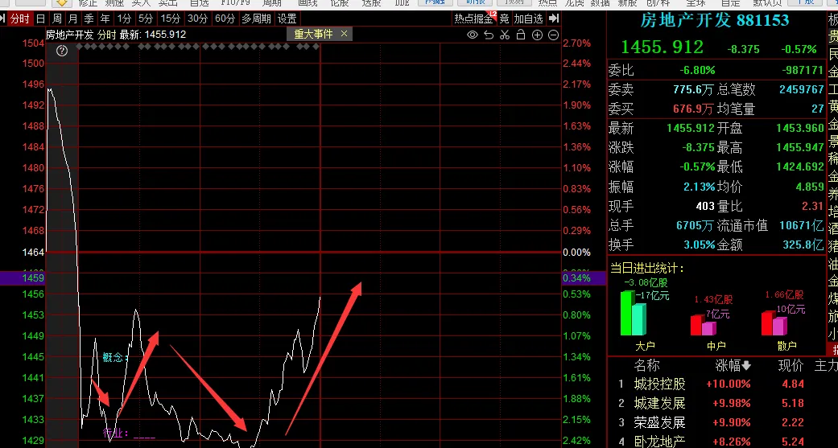Switch to the 周 weekly period
Image resolution: width=838 pixels, height=448 pixels.
(x=56, y=19)
